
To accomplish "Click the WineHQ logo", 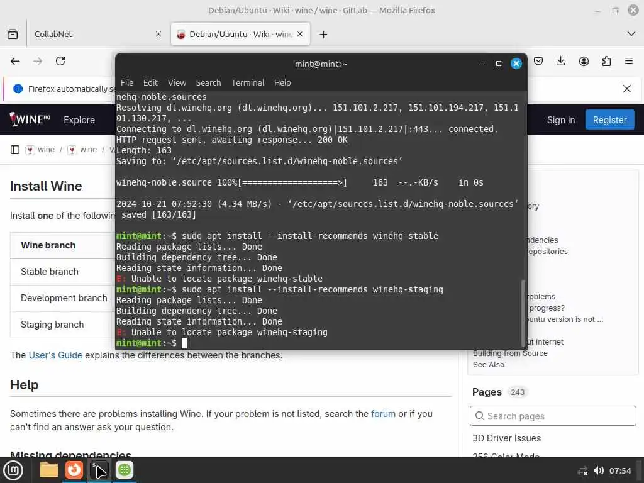I will (x=30, y=119).
